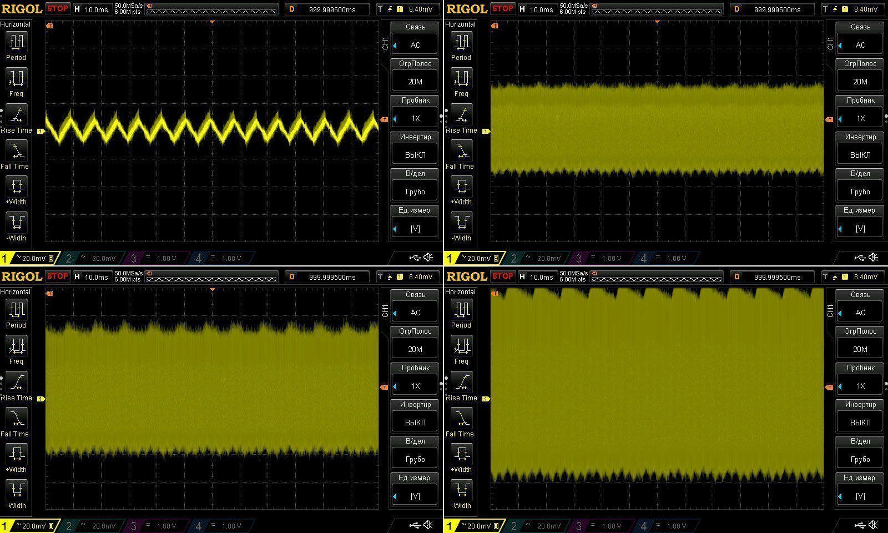Click the USB icon in bottom-right scope
The image size is (888, 533).
click(860, 525)
